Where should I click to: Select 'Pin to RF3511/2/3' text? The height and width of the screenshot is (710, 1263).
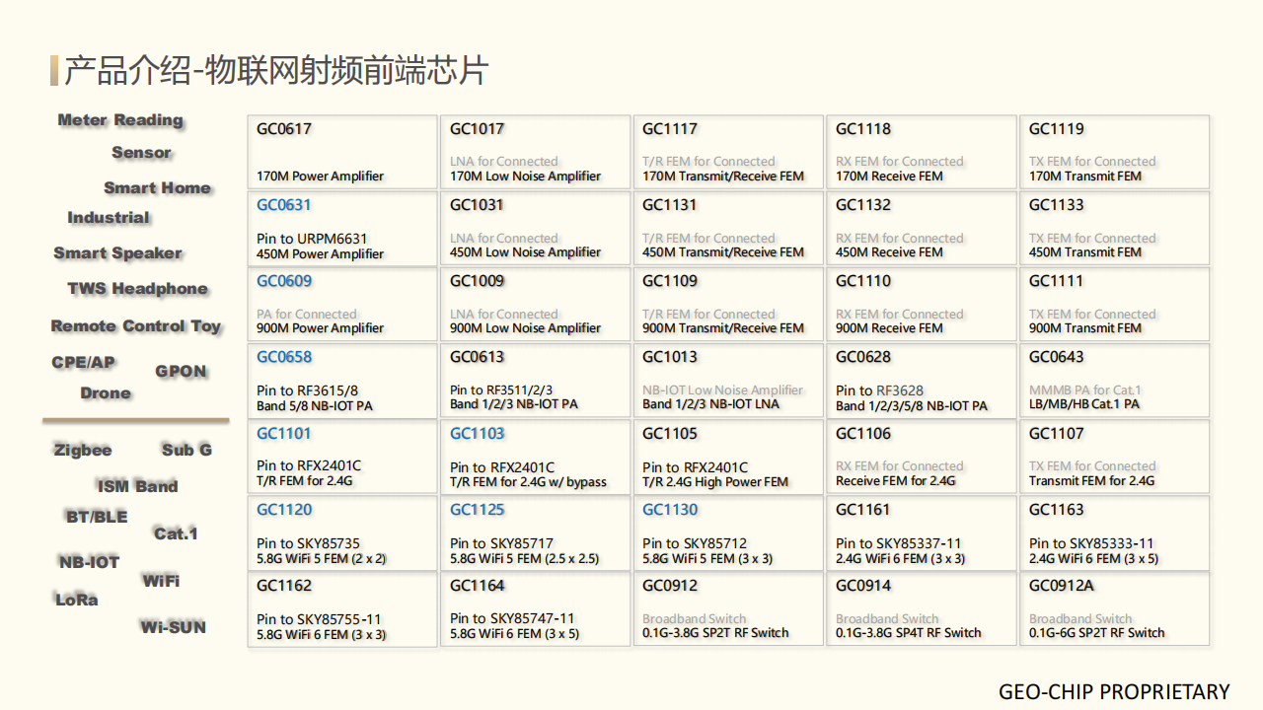pyautogui.click(x=501, y=390)
